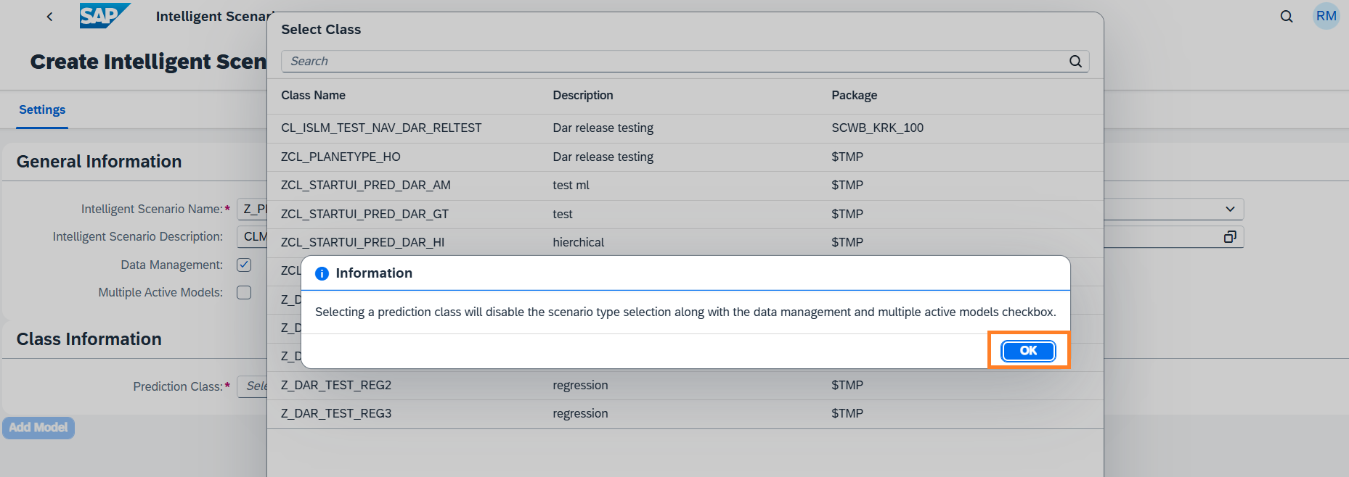Toggle the Data Management checkbox
The width and height of the screenshot is (1349, 477).
(x=244, y=265)
